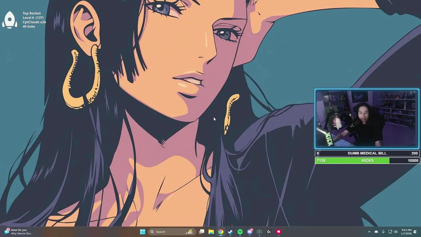Open Logitech G HUB from the taskbar

click(269, 232)
